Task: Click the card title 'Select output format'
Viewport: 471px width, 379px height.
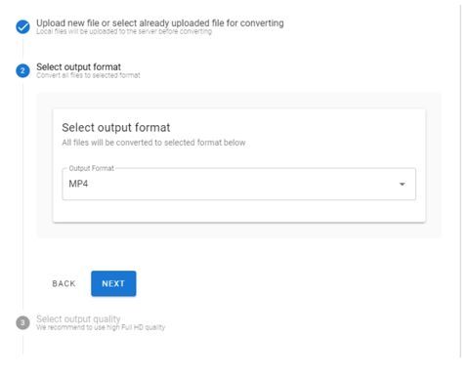Action: pos(116,128)
